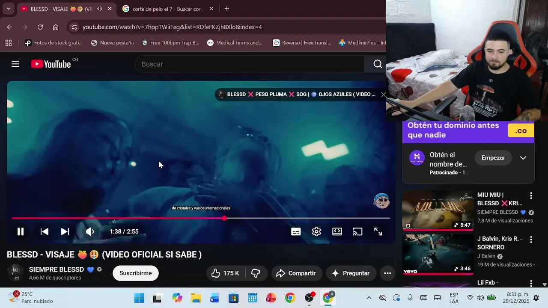Open the Preguntar AI button
This screenshot has width=548, height=308.
tap(351, 273)
